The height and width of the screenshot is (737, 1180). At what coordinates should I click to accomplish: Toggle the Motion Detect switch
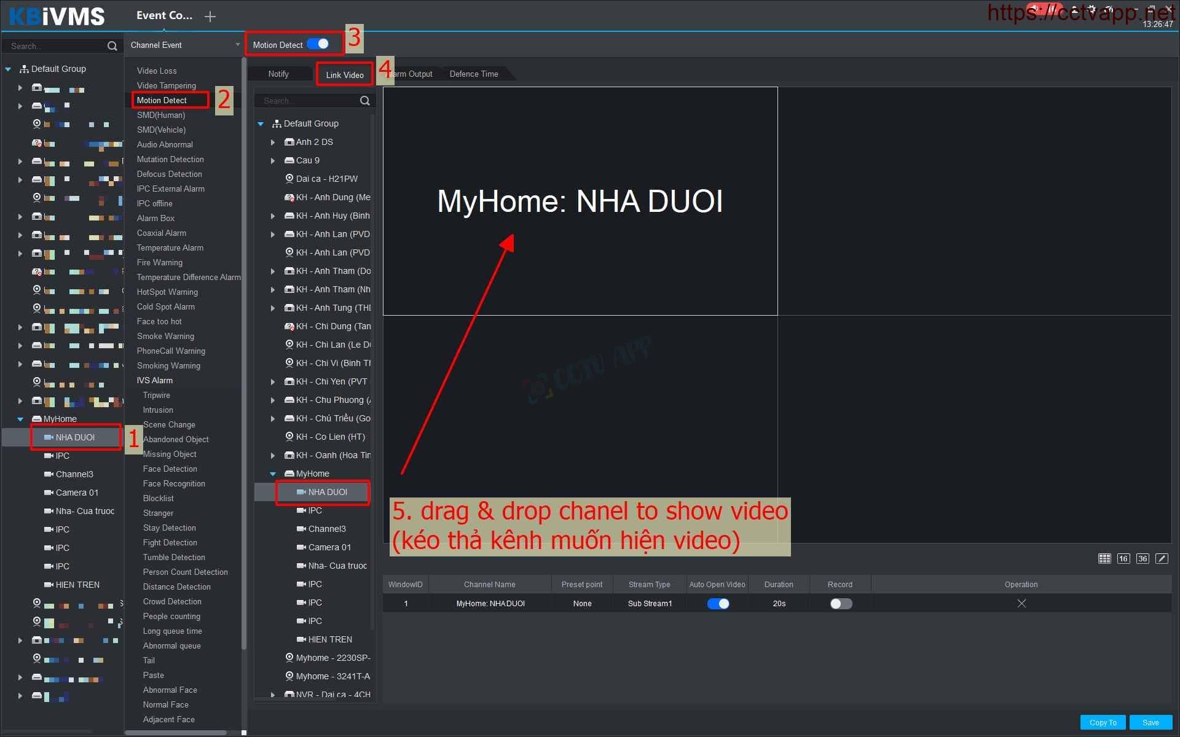click(318, 44)
